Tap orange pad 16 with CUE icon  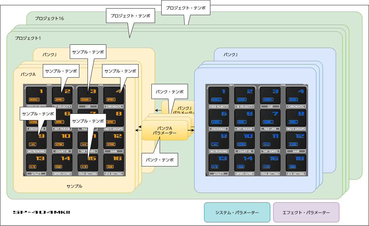point(113,162)
